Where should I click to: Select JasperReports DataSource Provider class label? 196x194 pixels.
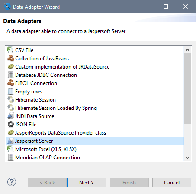(61, 133)
